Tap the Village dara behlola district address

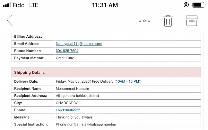[77, 96]
